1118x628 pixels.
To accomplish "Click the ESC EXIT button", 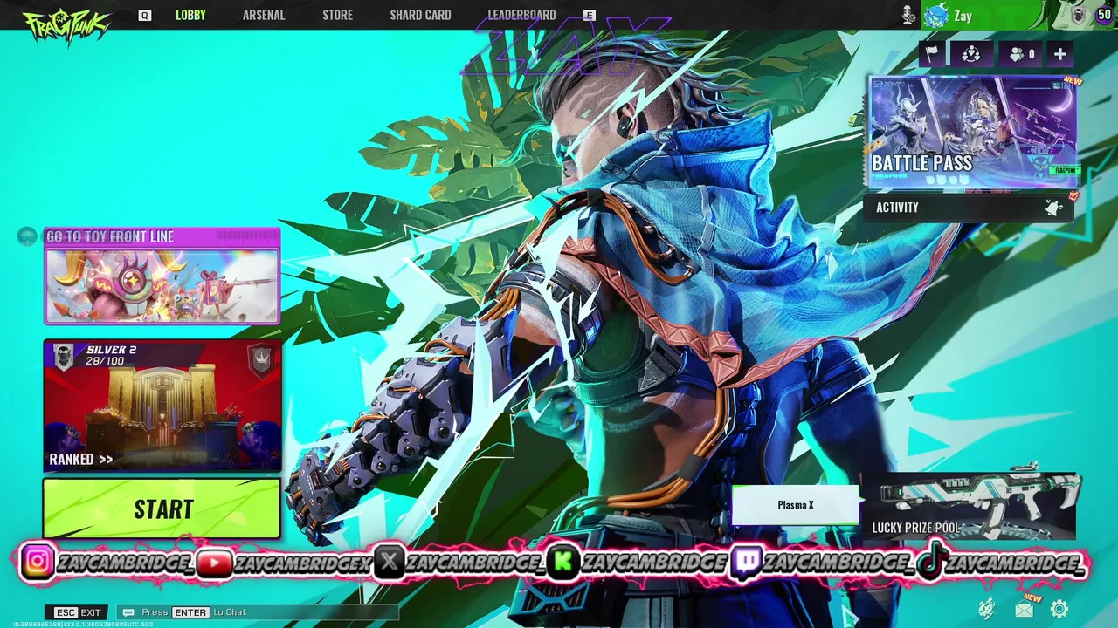I will [79, 612].
